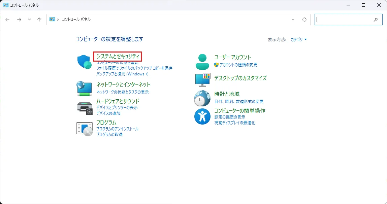The image size is (387, 204).
Task: Click the コンピューターの設定を調整します heading
Action: tap(109, 39)
